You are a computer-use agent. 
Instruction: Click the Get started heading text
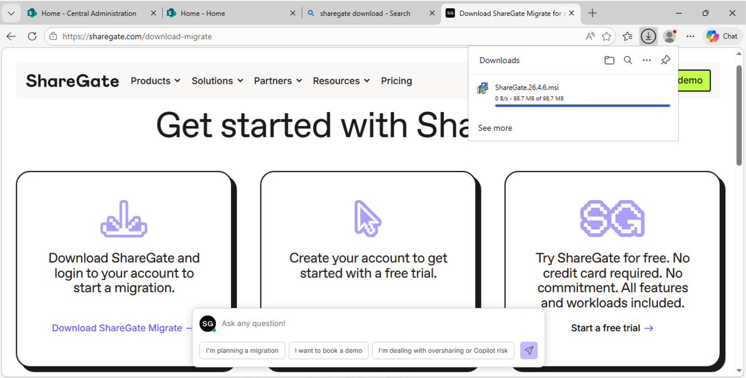pos(312,124)
